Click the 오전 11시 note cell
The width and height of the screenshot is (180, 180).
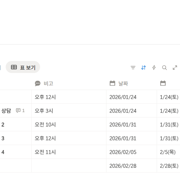pos(69,152)
